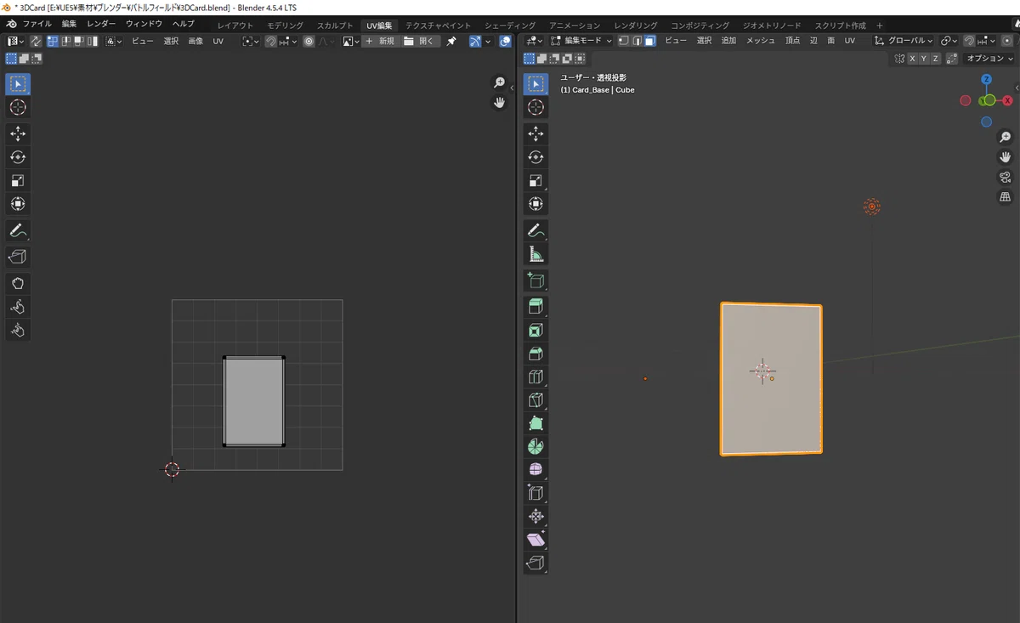Viewport: 1020px width, 623px height.
Task: Click the 開く image button
Action: tap(420, 41)
